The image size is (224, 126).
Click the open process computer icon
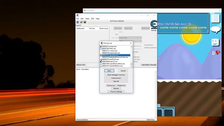78,22
